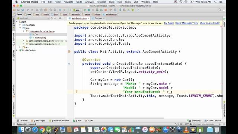This screenshot has width=238, height=134.
Task: Click the Project panel settings gear icon
Action: [x=60, y=18]
